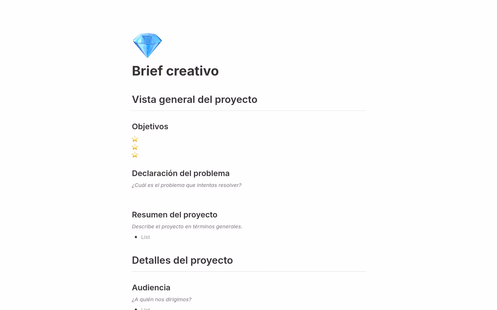Click the "¿A quién nos dirigimos?" text
The image size is (497, 310).
coord(162,299)
